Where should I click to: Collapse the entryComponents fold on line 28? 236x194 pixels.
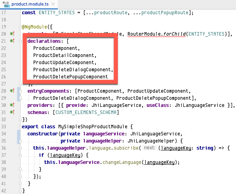[20, 91]
